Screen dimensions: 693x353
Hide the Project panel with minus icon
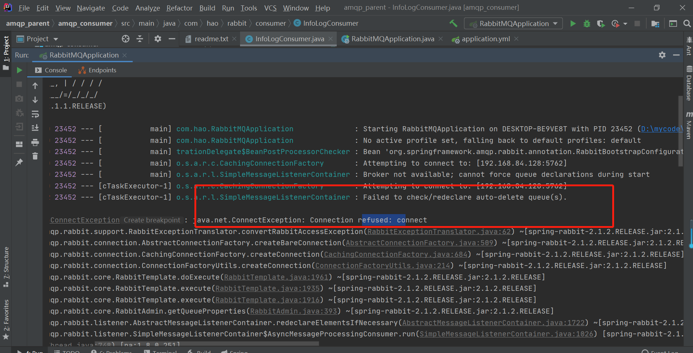pyautogui.click(x=172, y=39)
